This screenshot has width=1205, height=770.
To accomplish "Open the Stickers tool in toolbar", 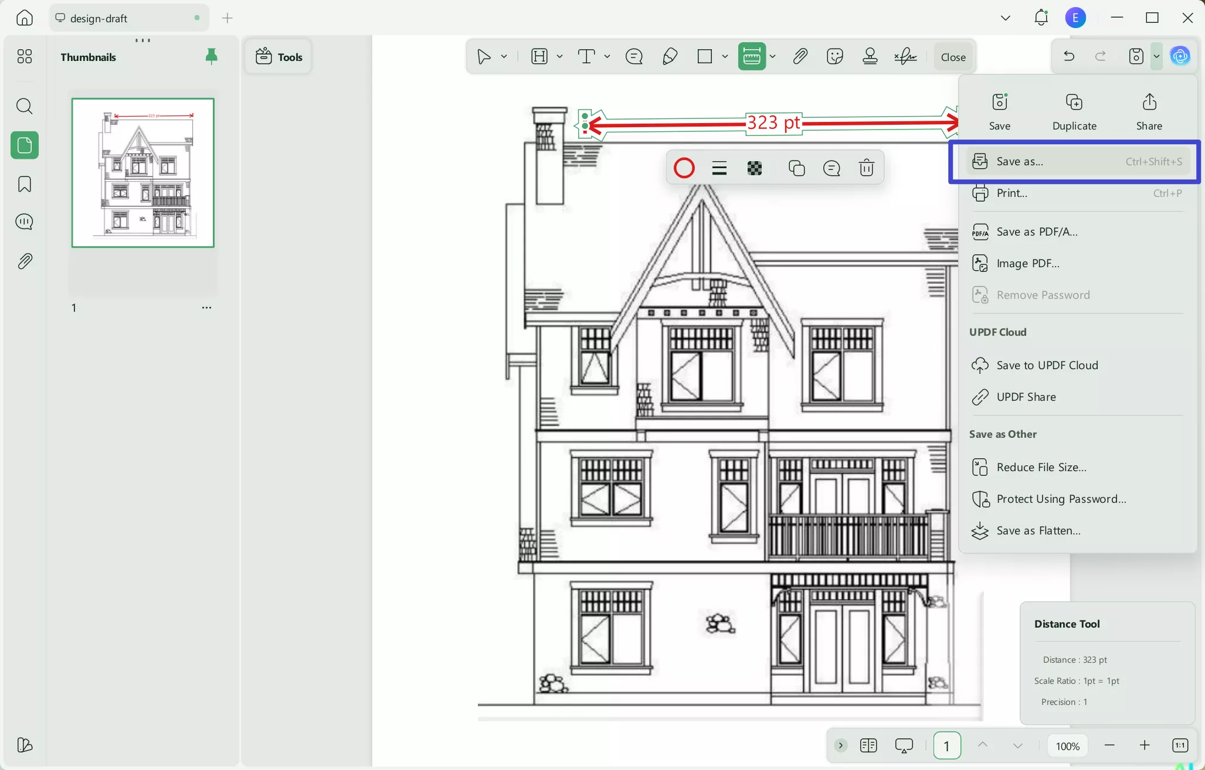I will [834, 57].
